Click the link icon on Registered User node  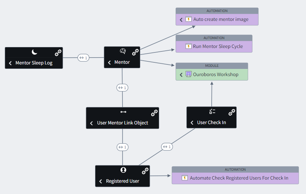[x=145, y=171]
